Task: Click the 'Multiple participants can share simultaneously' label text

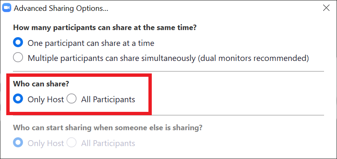Action: [x=112, y=58]
